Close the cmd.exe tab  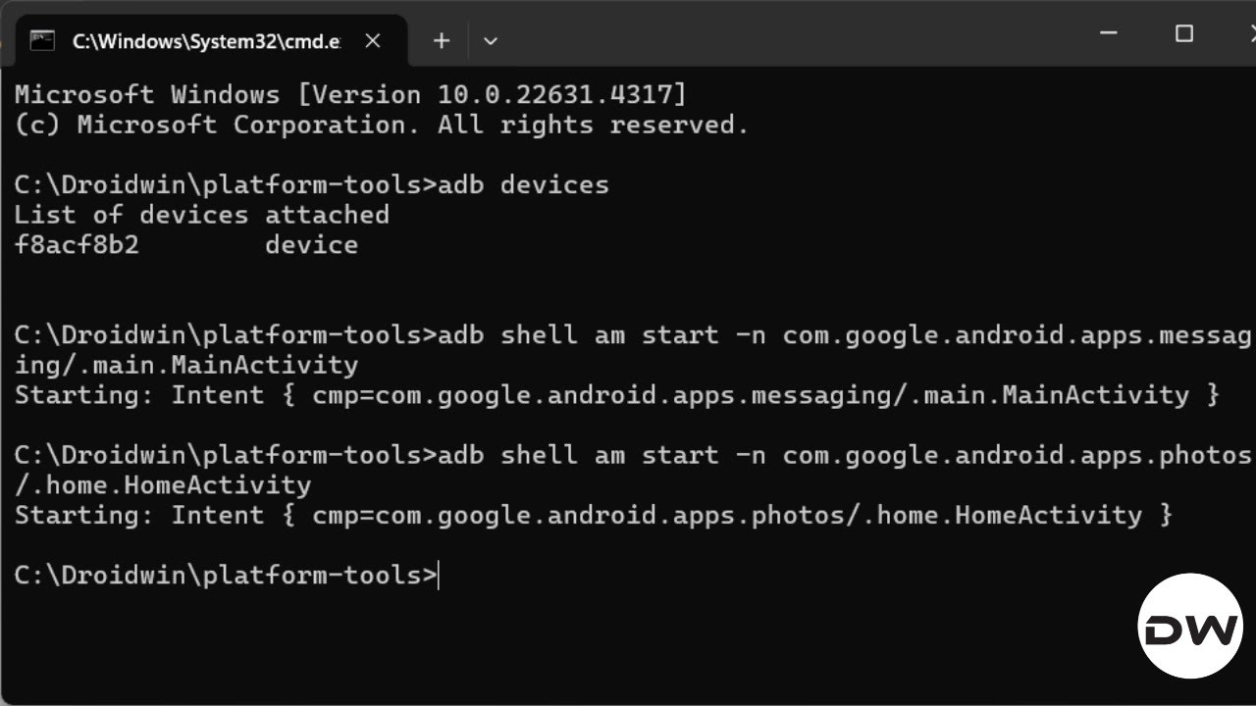point(373,41)
